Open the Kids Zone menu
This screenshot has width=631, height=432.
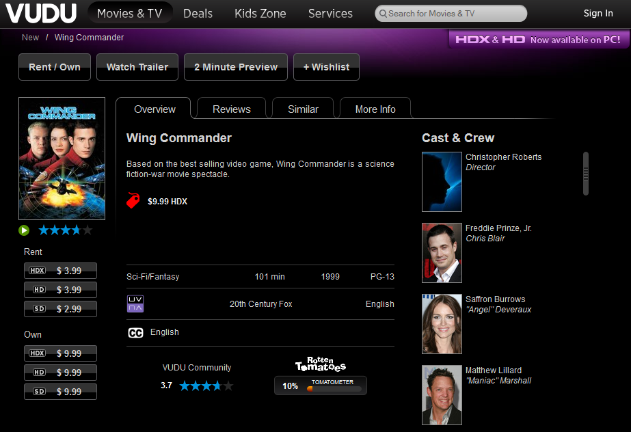tap(260, 14)
